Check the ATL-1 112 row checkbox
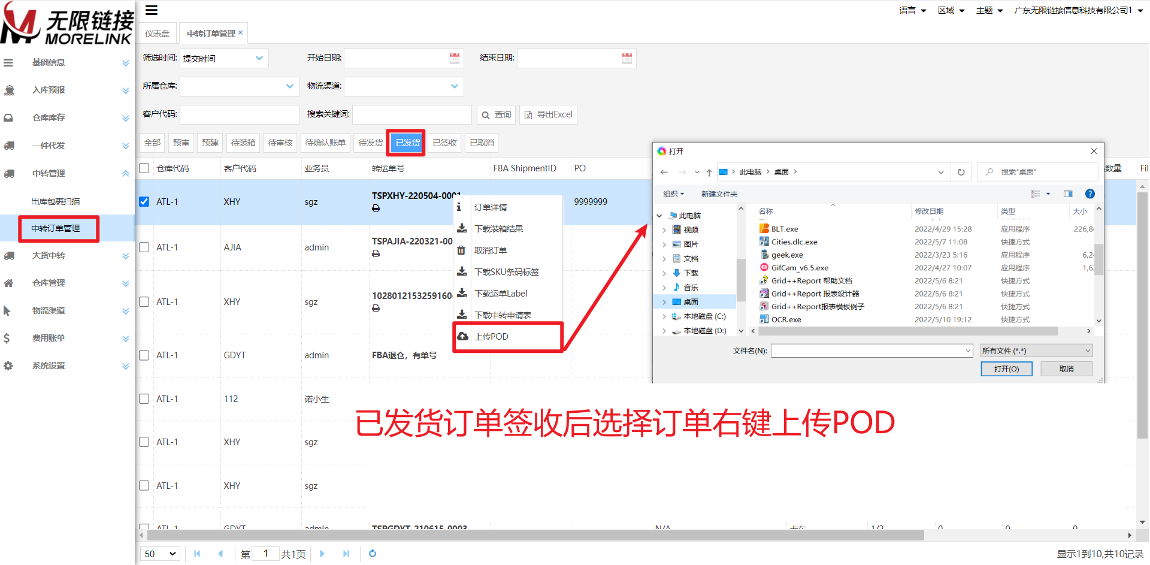This screenshot has height=565, width=1150. (x=144, y=399)
